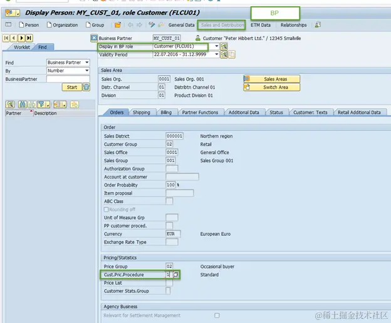Click BP role detail magnifier icon
This screenshot has width=391, height=323.
224,46
